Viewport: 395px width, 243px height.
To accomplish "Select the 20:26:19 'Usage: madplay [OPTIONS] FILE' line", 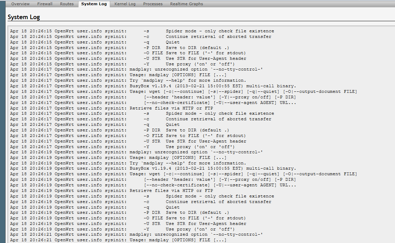I will point(118,157).
